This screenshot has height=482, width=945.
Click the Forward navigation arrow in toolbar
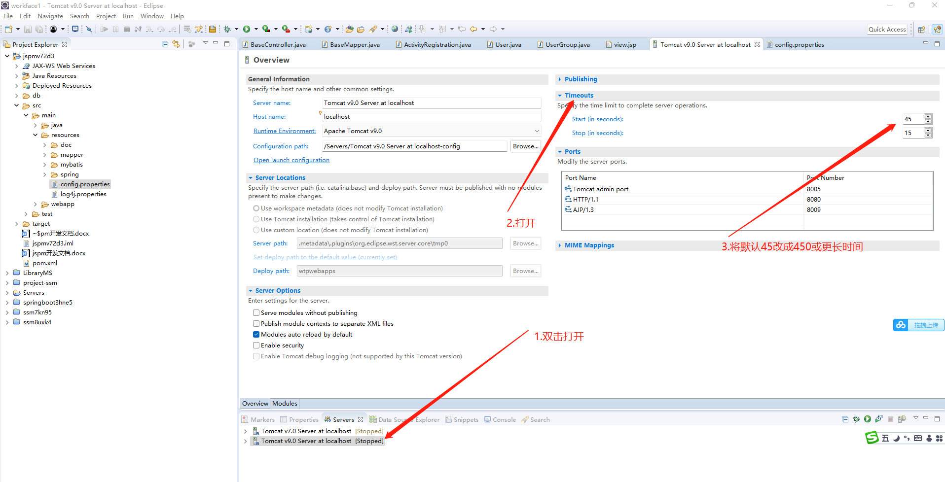click(x=493, y=29)
